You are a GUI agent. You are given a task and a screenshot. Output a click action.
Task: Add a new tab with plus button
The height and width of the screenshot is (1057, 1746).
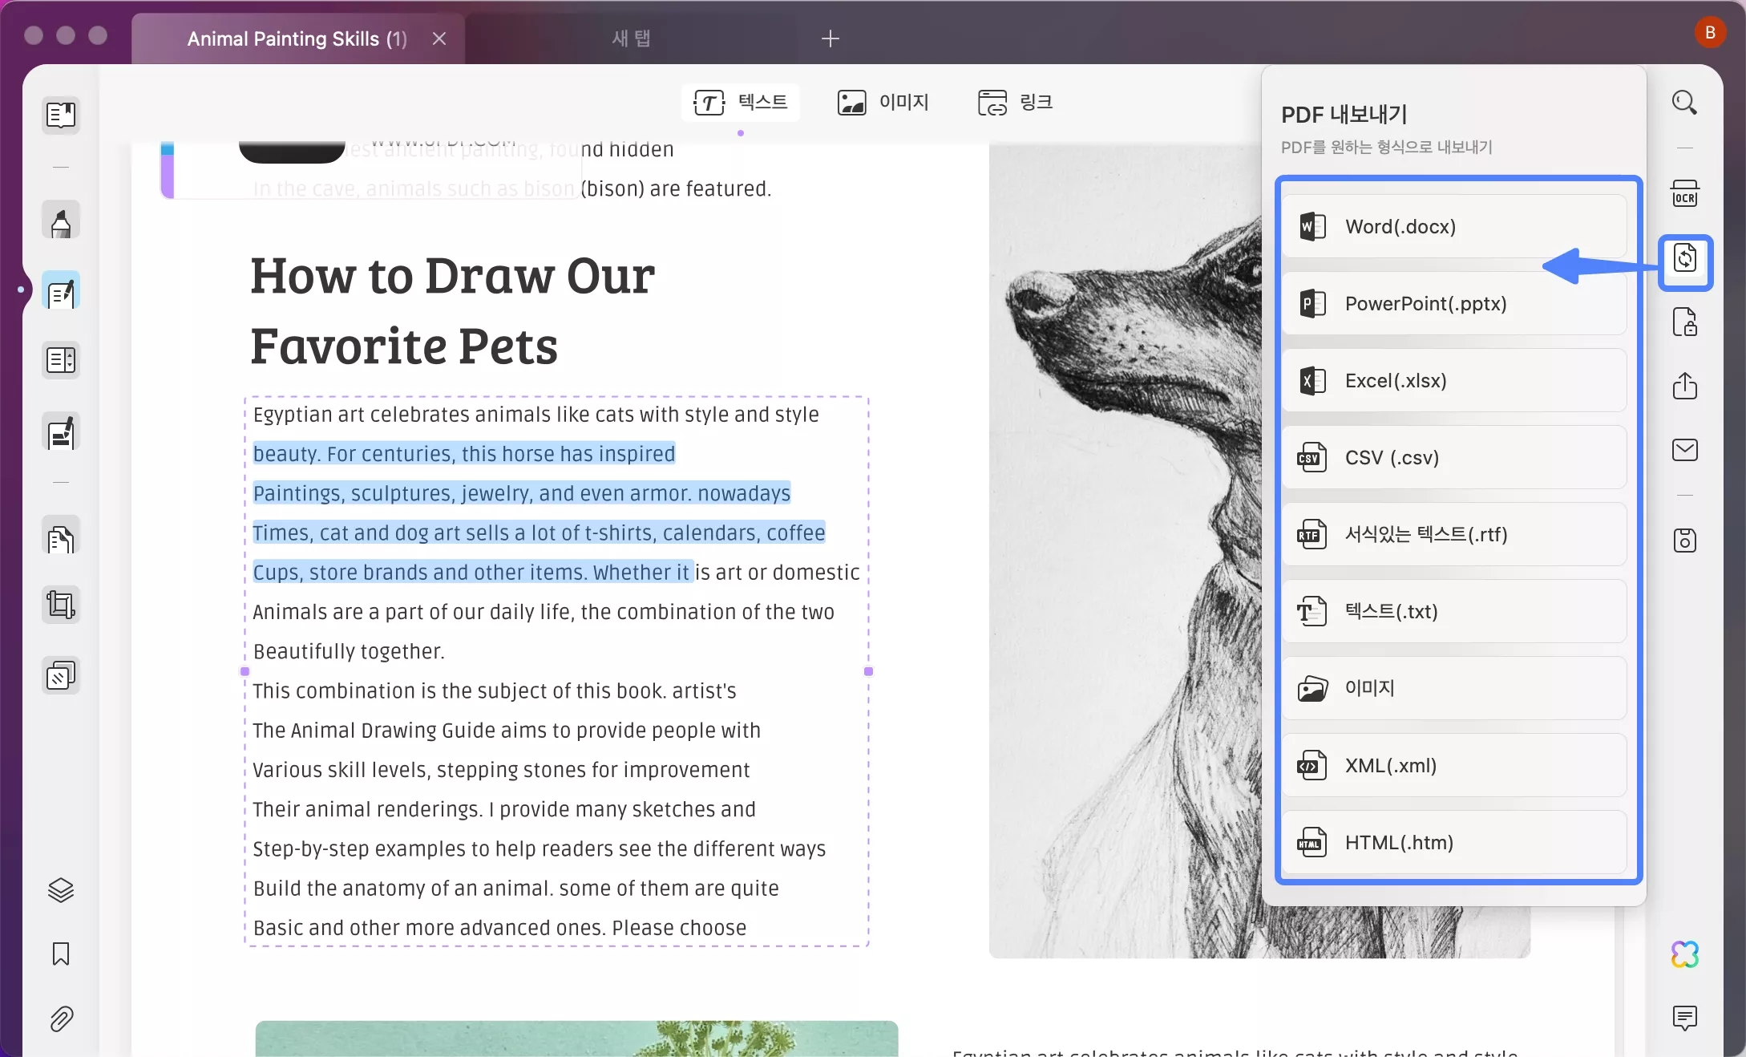click(x=831, y=38)
